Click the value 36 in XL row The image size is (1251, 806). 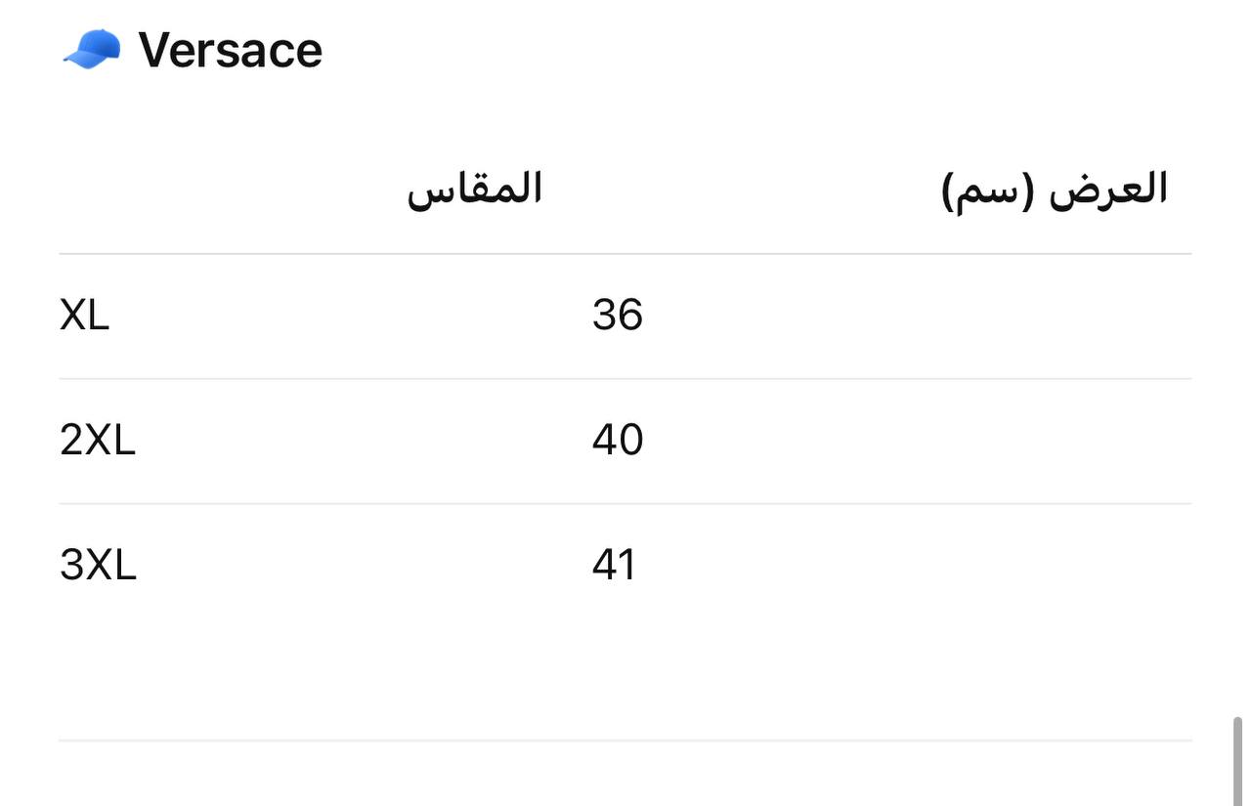coord(617,316)
